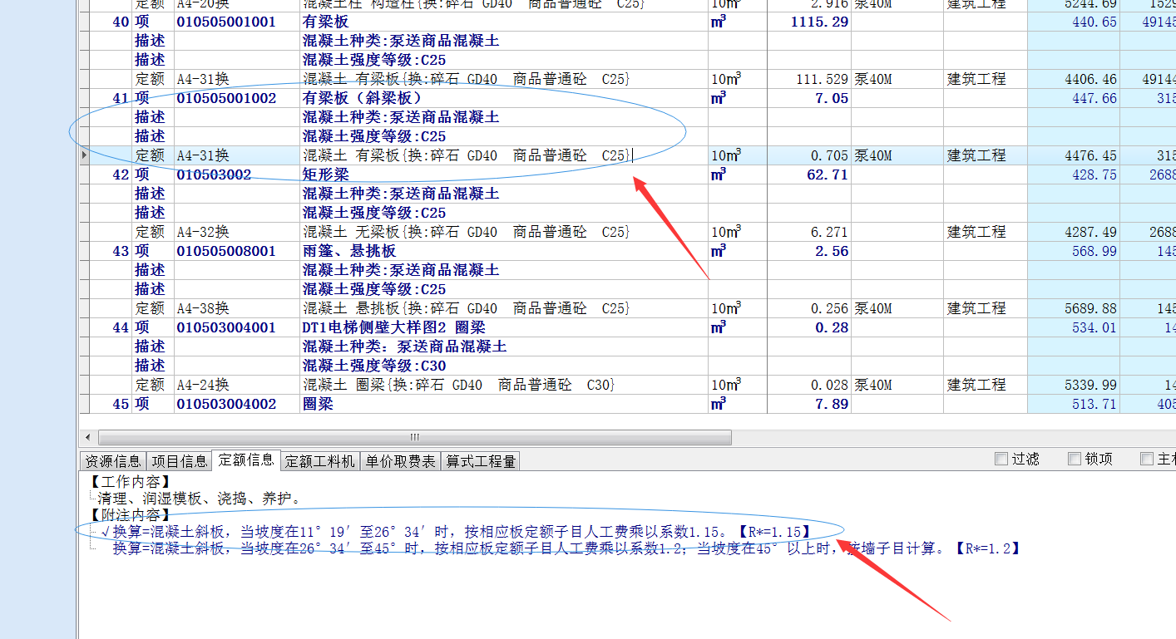Image resolution: width=1176 pixels, height=639 pixels.
Task: Click quantity cell 7.89
Action: click(x=832, y=404)
